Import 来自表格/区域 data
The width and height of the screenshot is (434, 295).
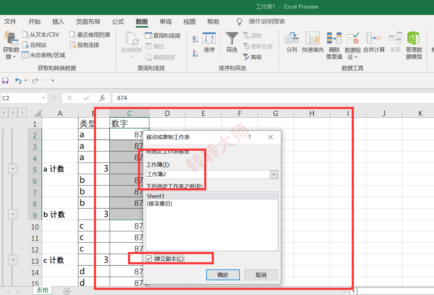pyautogui.click(x=44, y=55)
